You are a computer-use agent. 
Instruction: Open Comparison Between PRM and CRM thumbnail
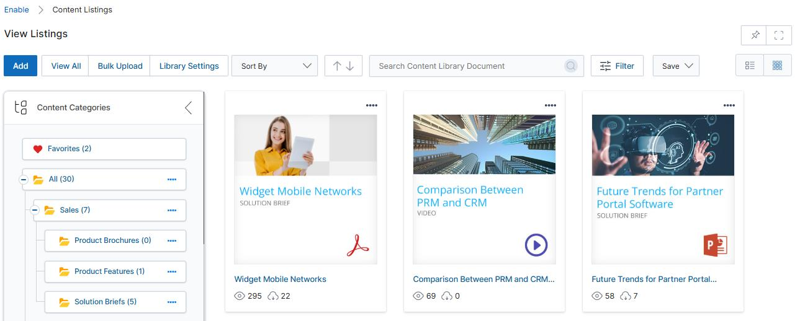[x=484, y=190]
